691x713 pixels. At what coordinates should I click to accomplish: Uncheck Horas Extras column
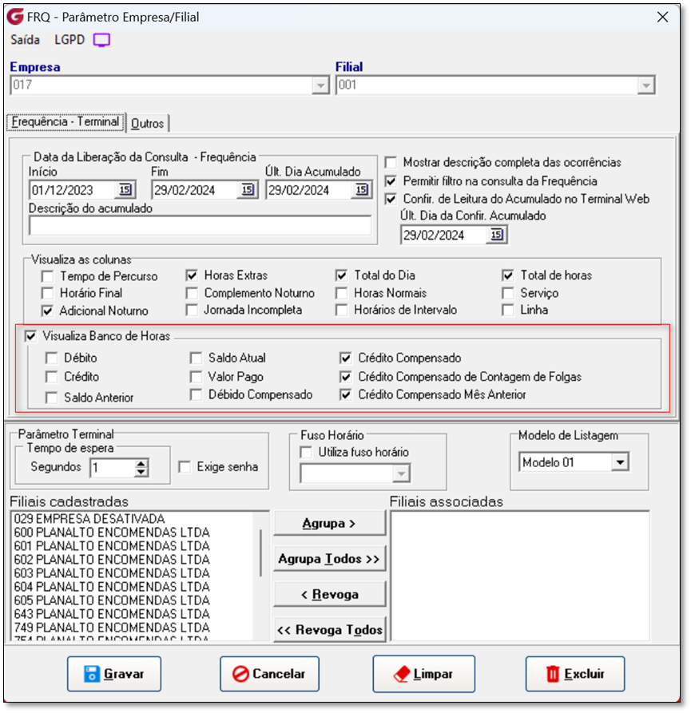coord(192,275)
